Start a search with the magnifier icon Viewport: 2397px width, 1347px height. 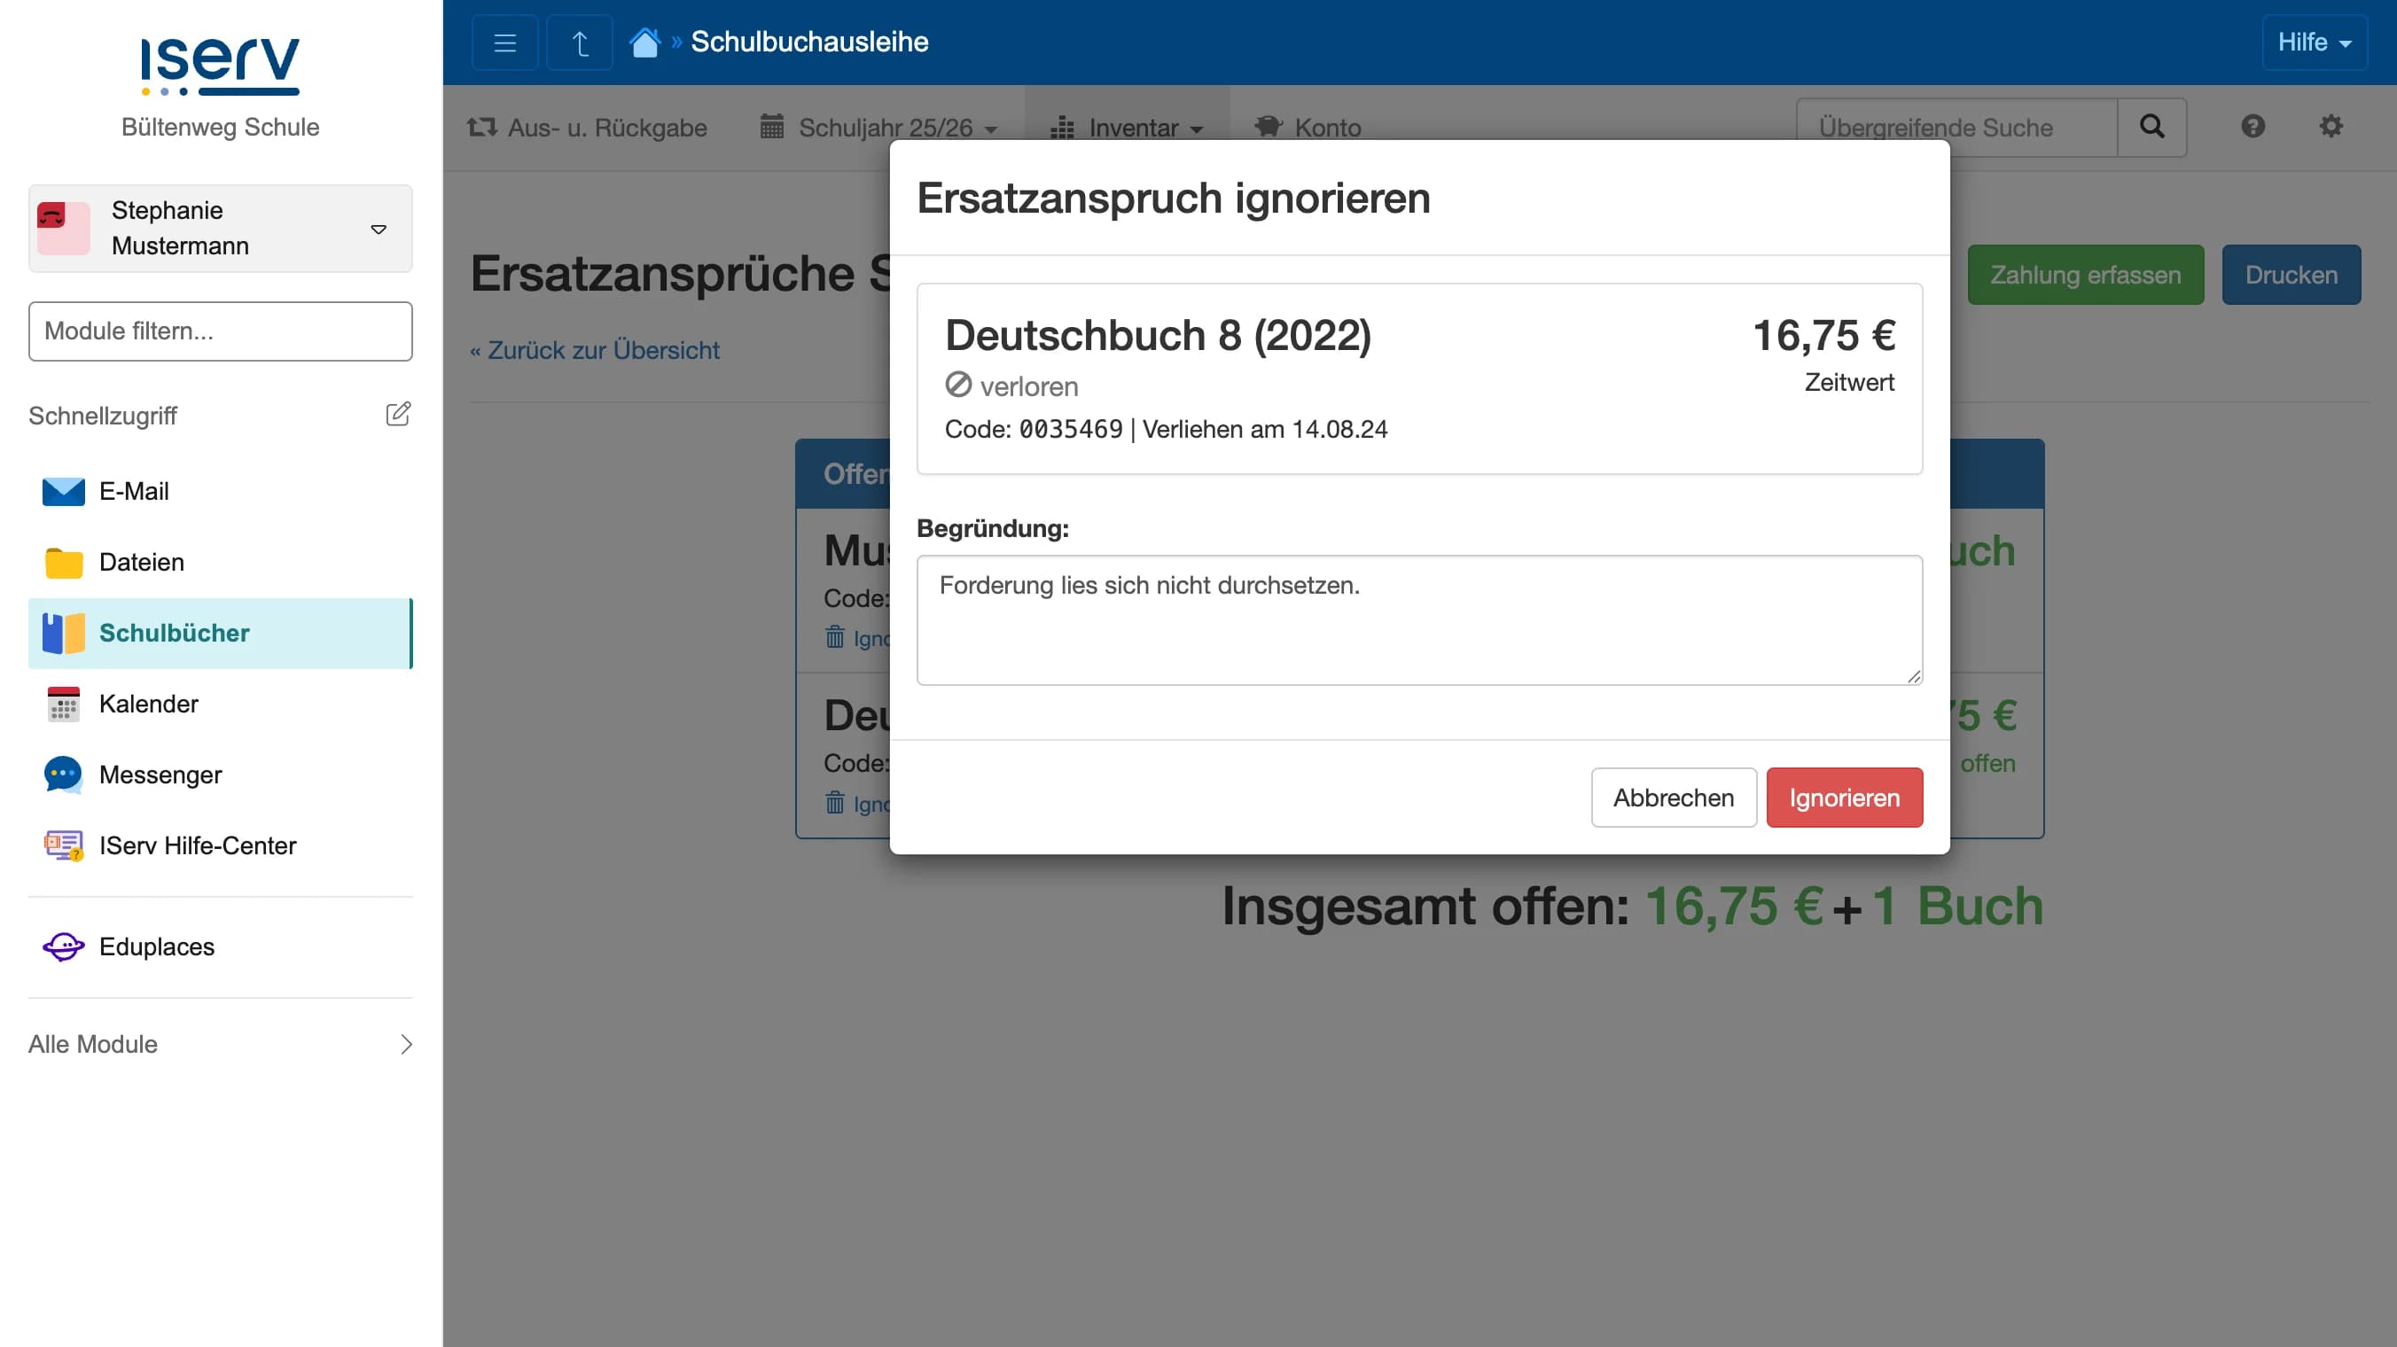[2152, 127]
